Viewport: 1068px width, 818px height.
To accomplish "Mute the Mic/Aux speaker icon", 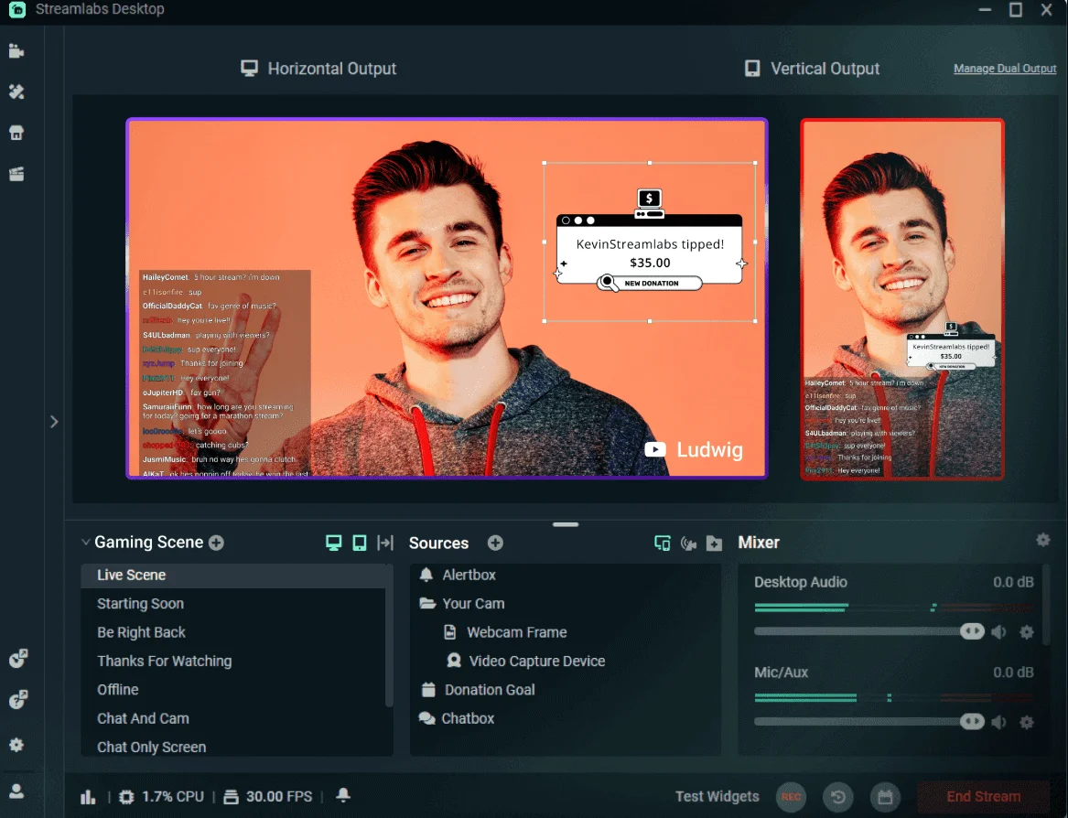I will 998,722.
